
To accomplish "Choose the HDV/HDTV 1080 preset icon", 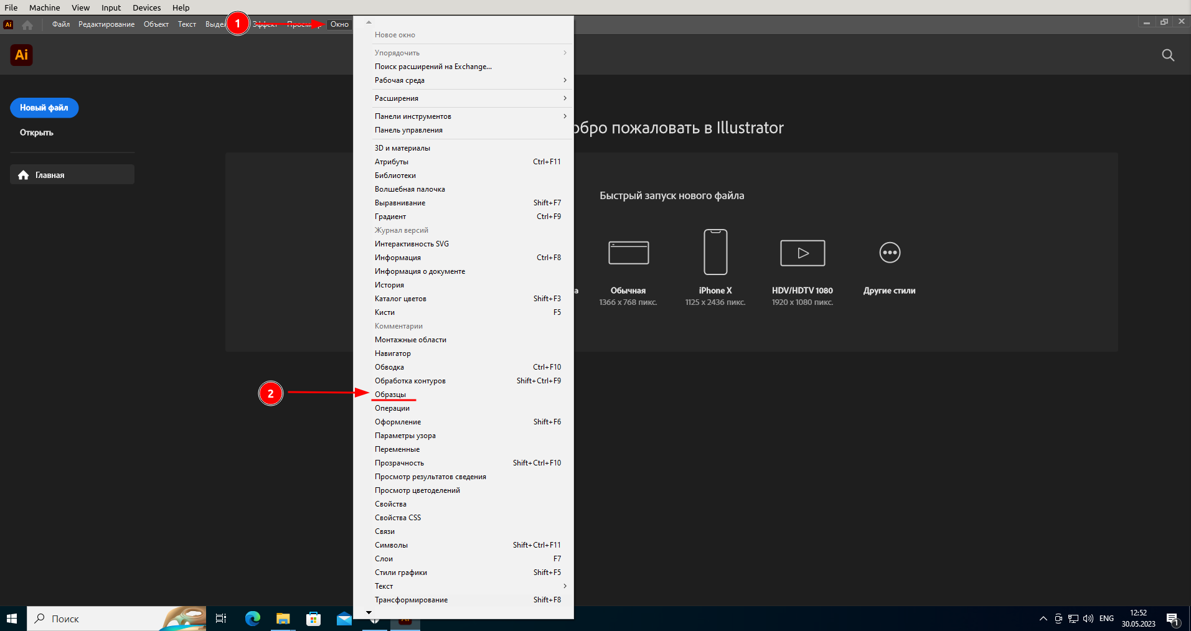I will coord(803,253).
